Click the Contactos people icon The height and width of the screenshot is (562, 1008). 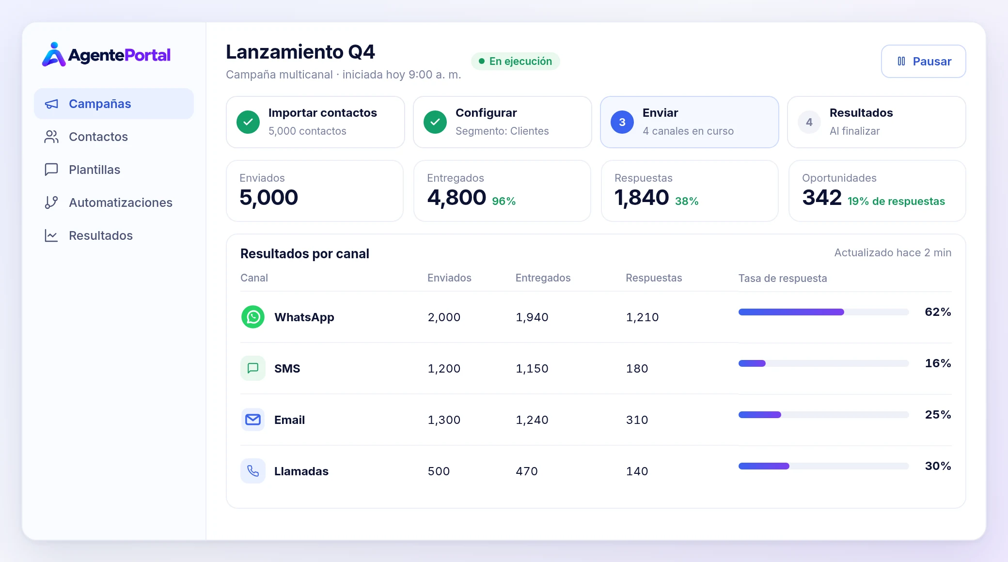tap(51, 137)
